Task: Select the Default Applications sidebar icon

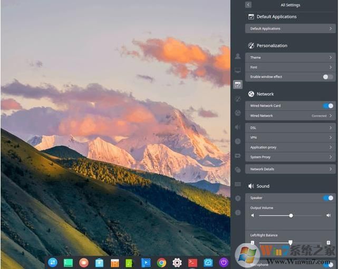Action: pos(238,84)
